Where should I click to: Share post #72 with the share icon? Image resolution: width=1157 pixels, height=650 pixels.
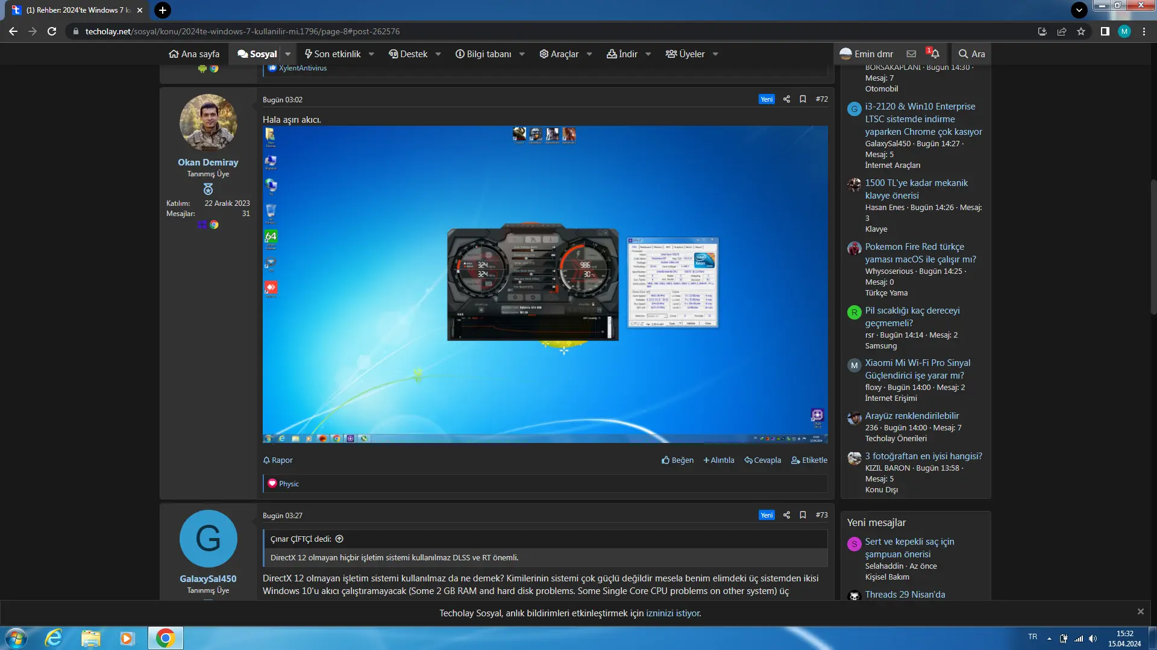tap(786, 99)
